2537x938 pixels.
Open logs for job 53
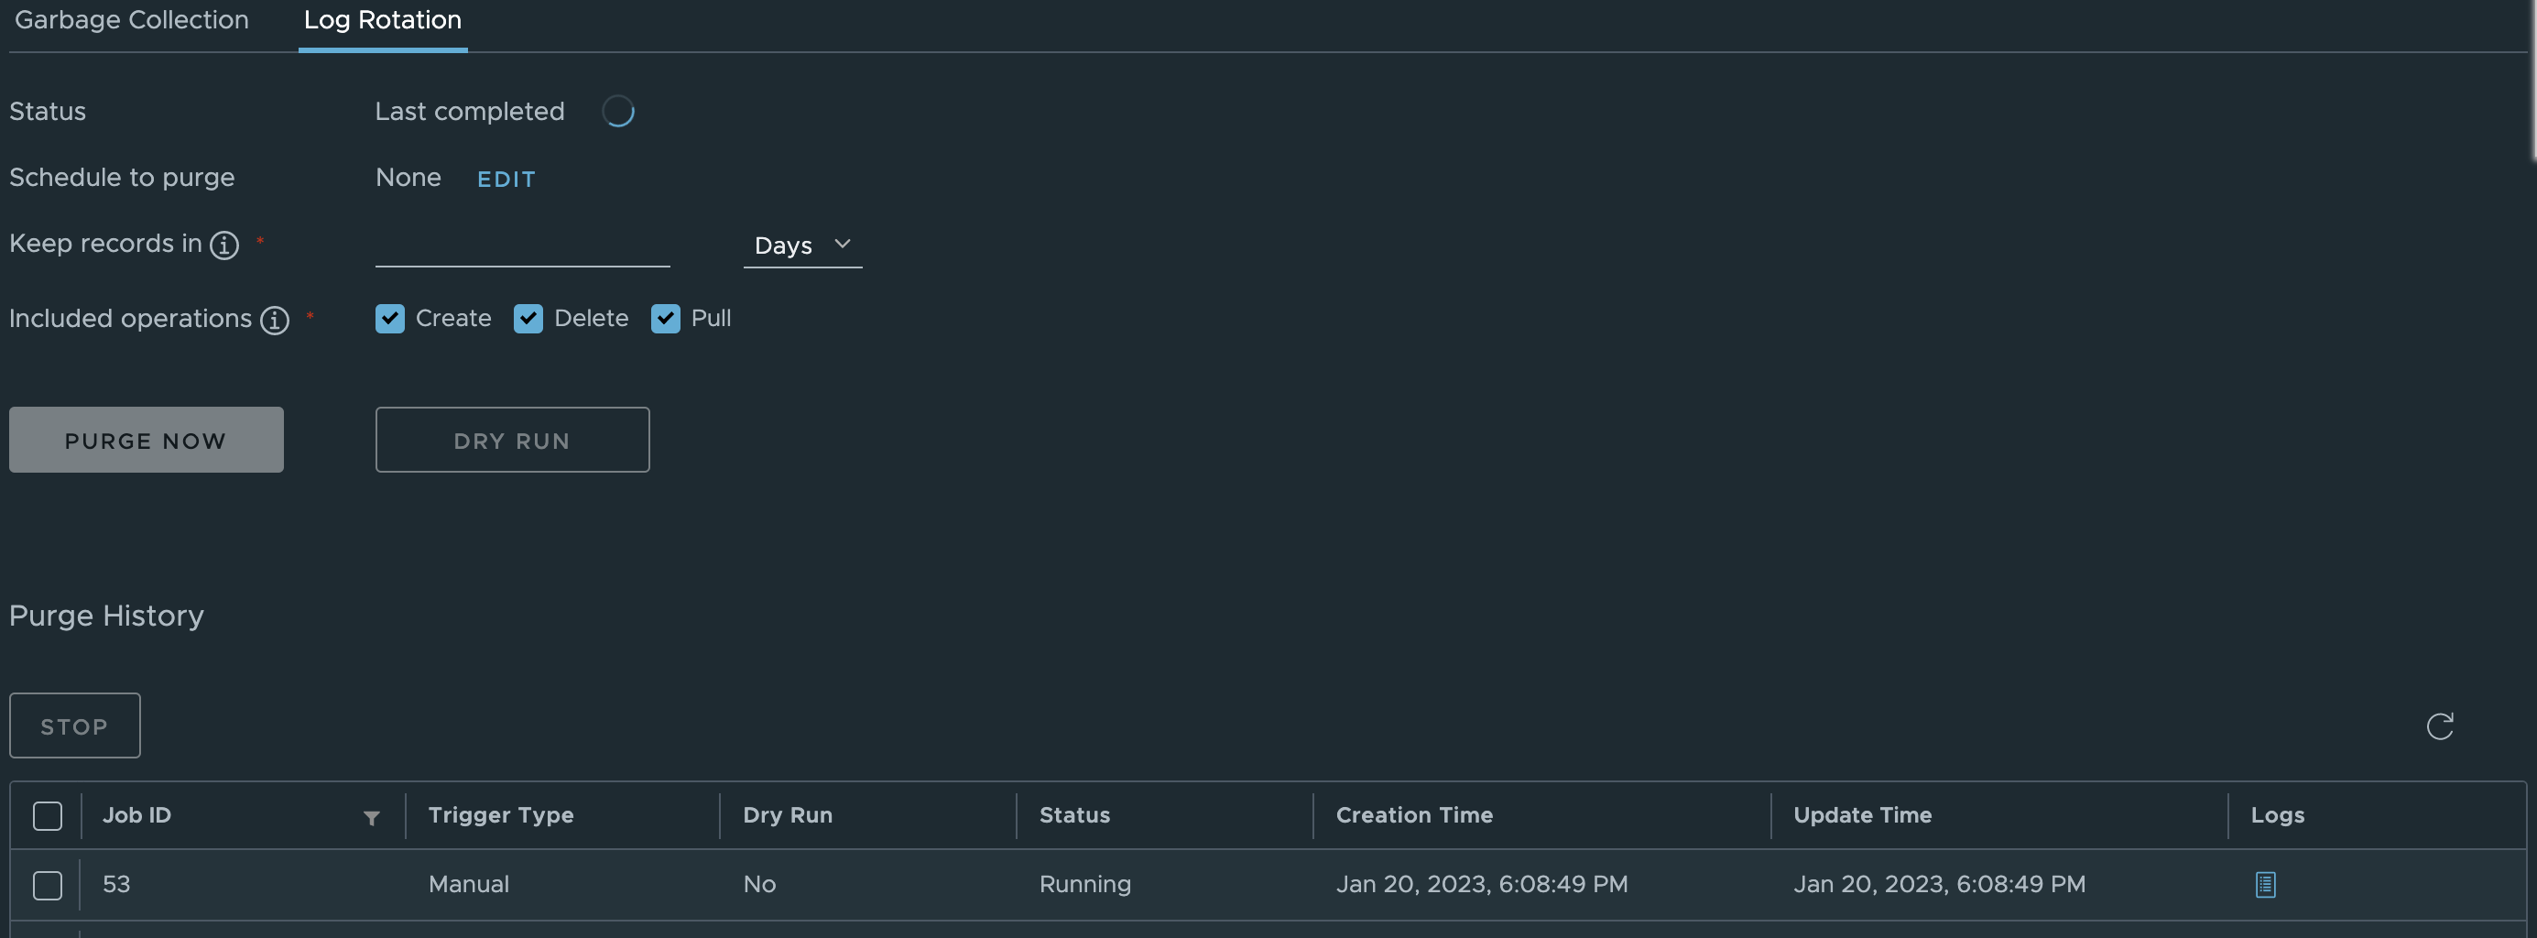pos(2264,884)
